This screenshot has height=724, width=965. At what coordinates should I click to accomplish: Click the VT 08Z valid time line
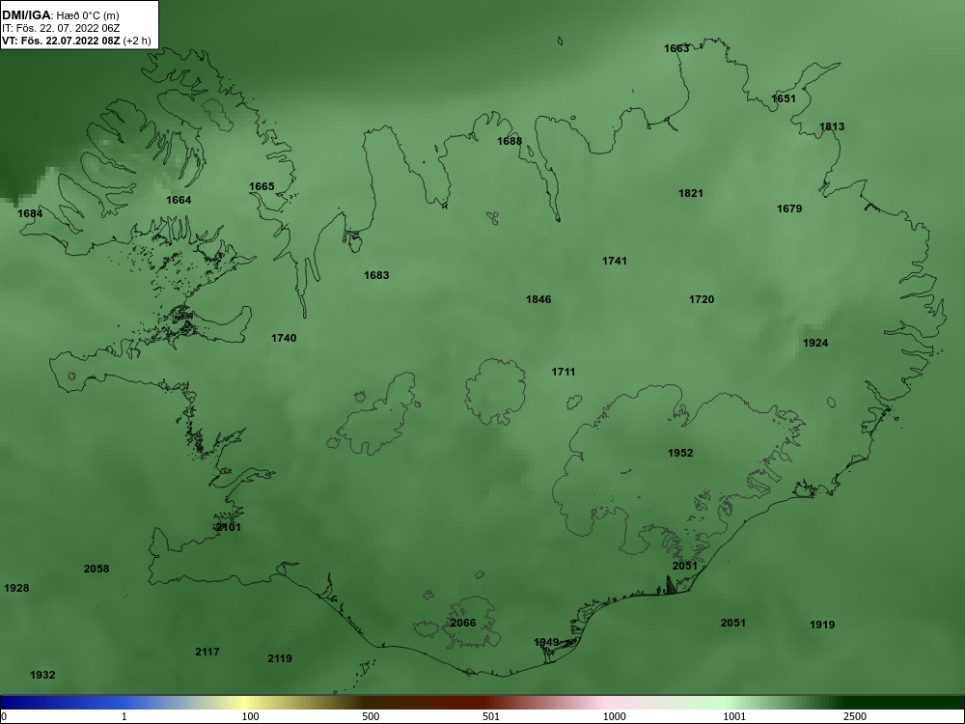[76, 42]
